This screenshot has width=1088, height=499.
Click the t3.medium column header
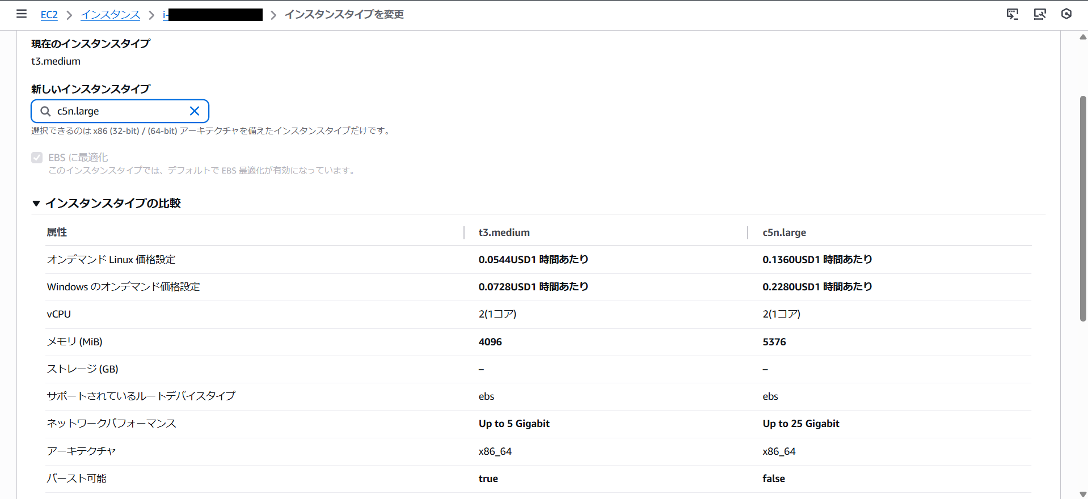coord(504,232)
